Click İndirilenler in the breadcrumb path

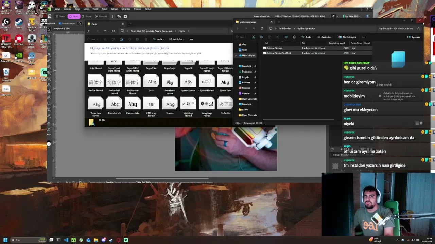tap(285, 29)
